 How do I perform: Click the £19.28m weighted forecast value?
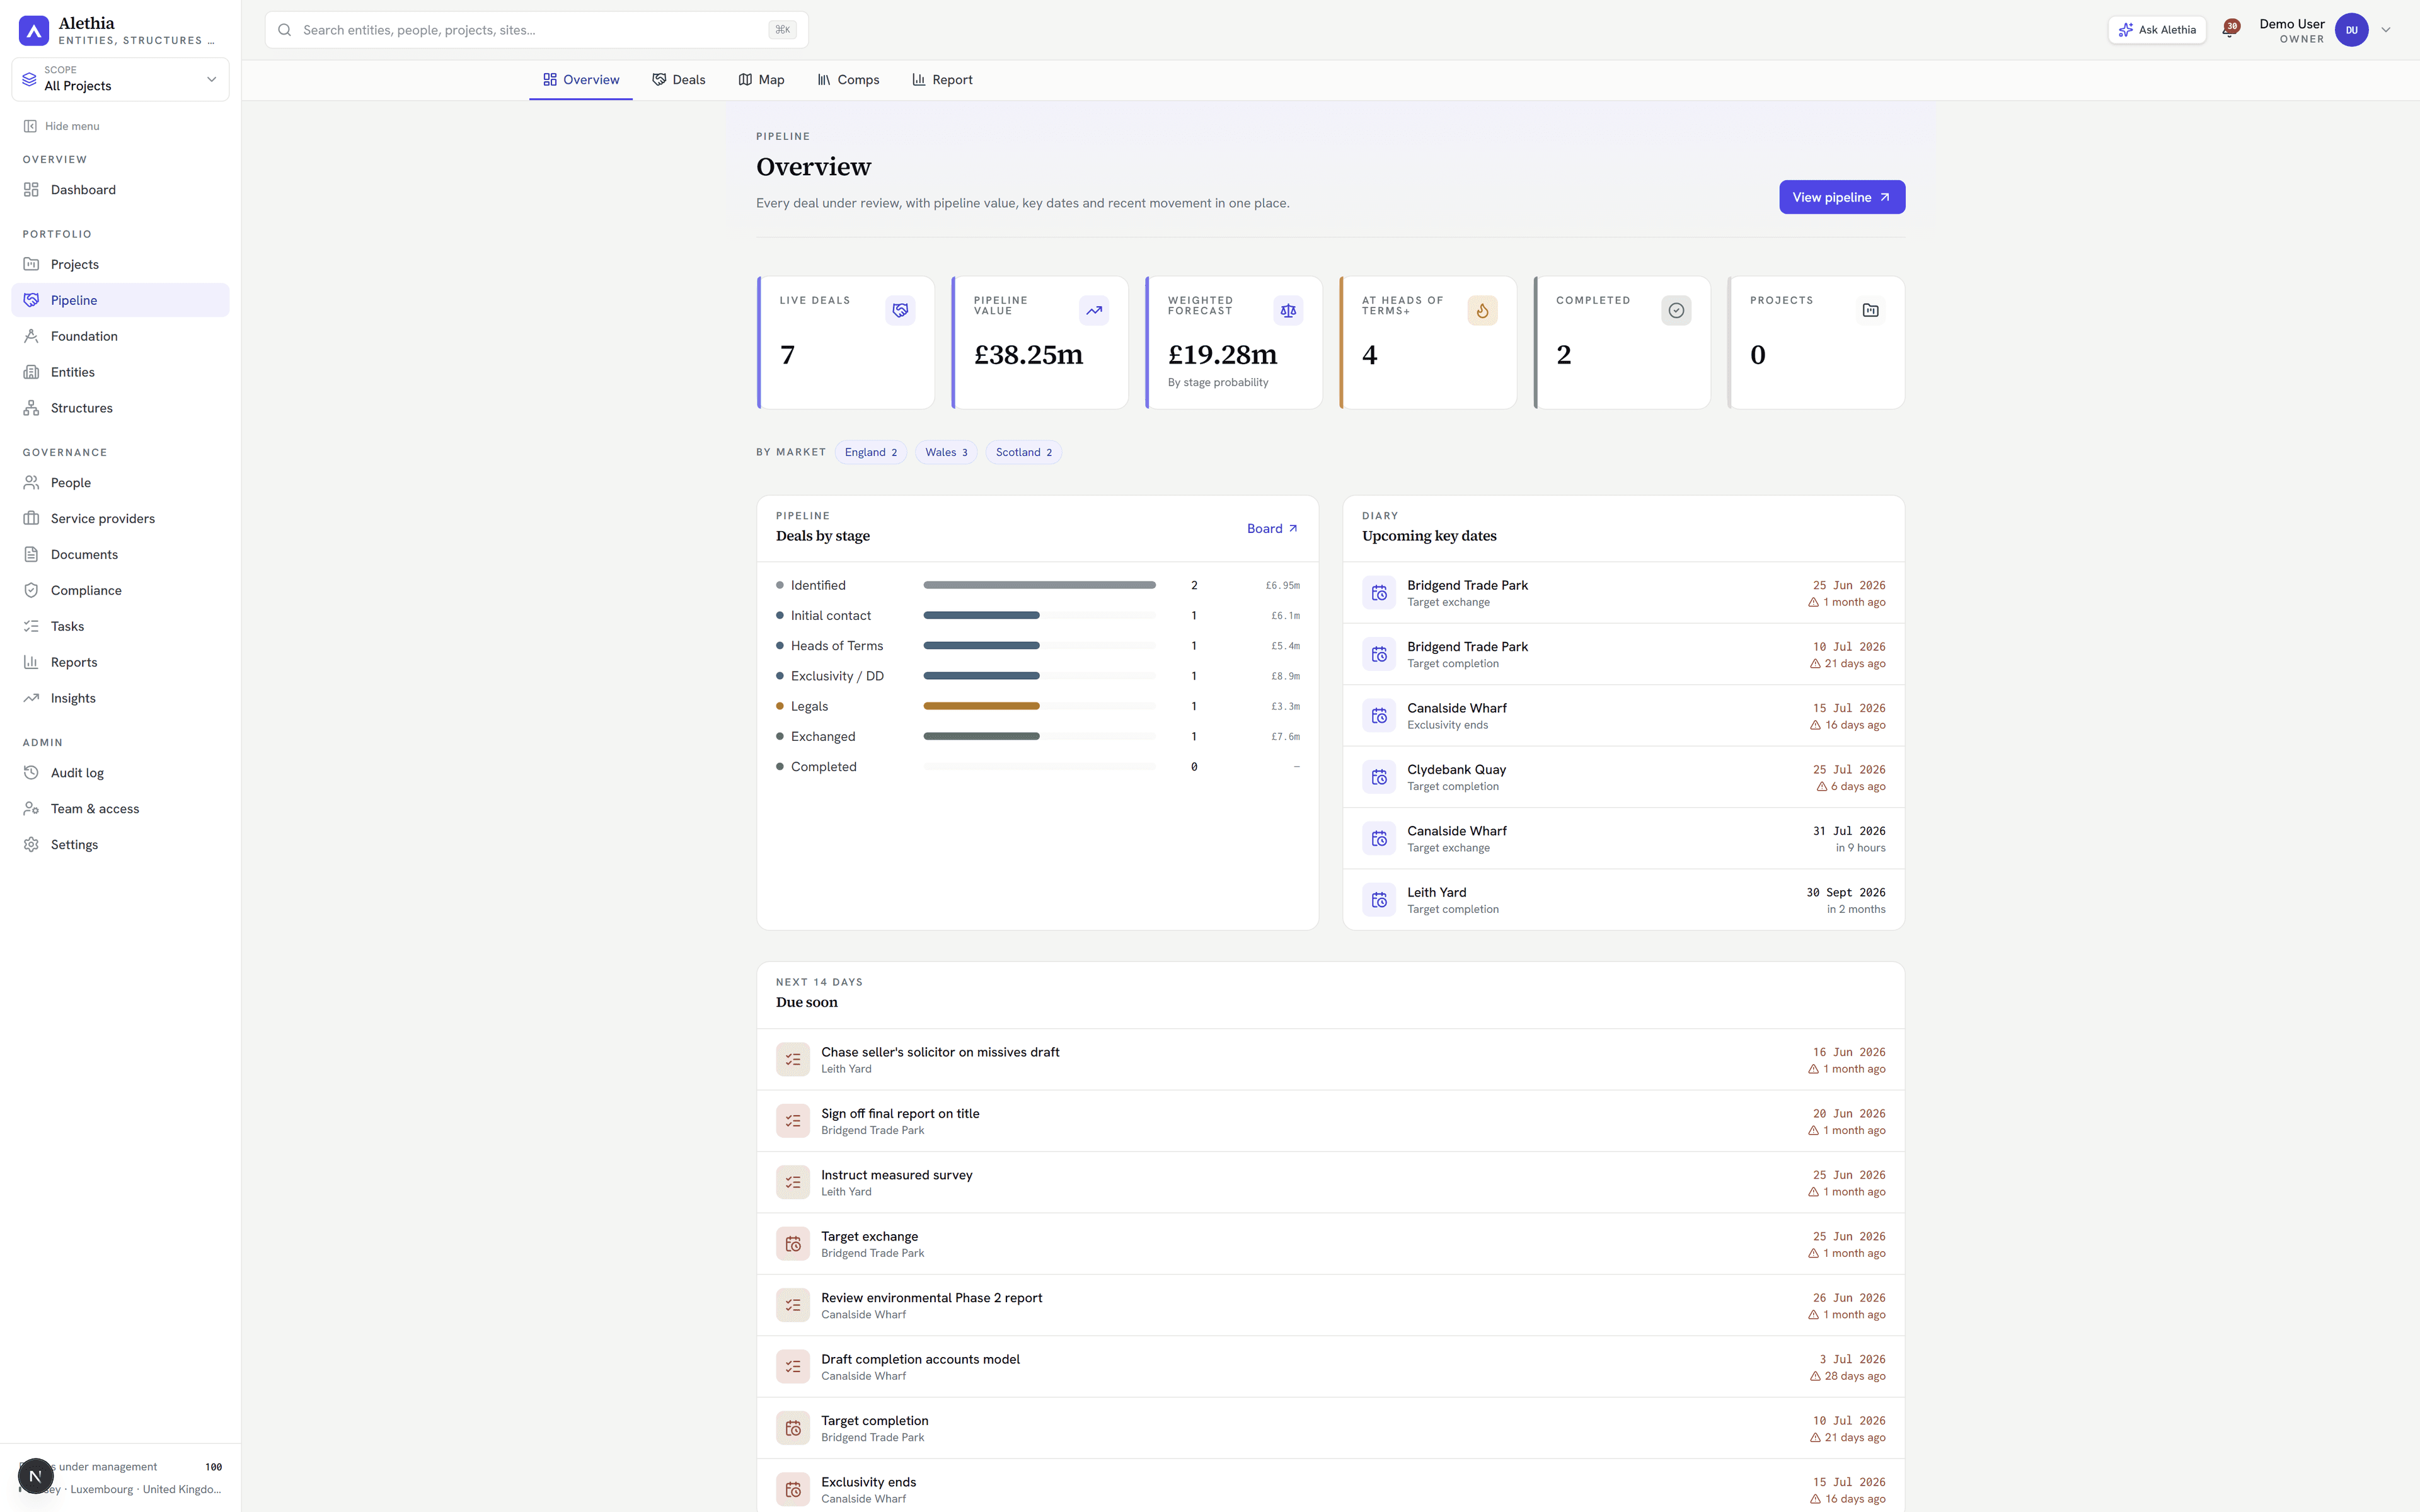[x=1222, y=355]
